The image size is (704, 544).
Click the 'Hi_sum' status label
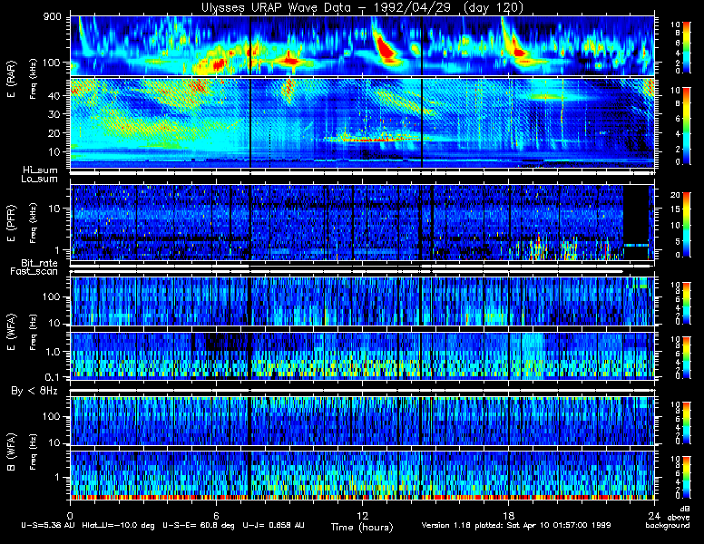click(x=41, y=170)
